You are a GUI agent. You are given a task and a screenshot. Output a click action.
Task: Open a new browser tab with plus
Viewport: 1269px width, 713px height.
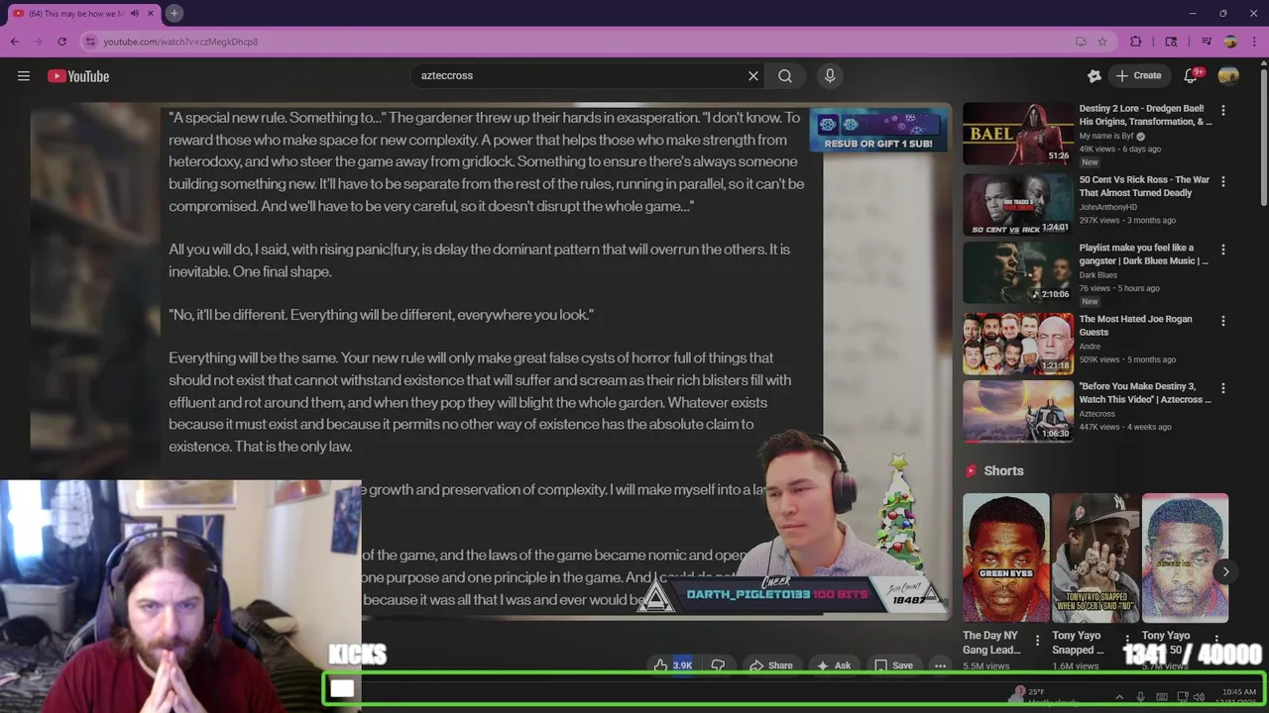pos(173,13)
